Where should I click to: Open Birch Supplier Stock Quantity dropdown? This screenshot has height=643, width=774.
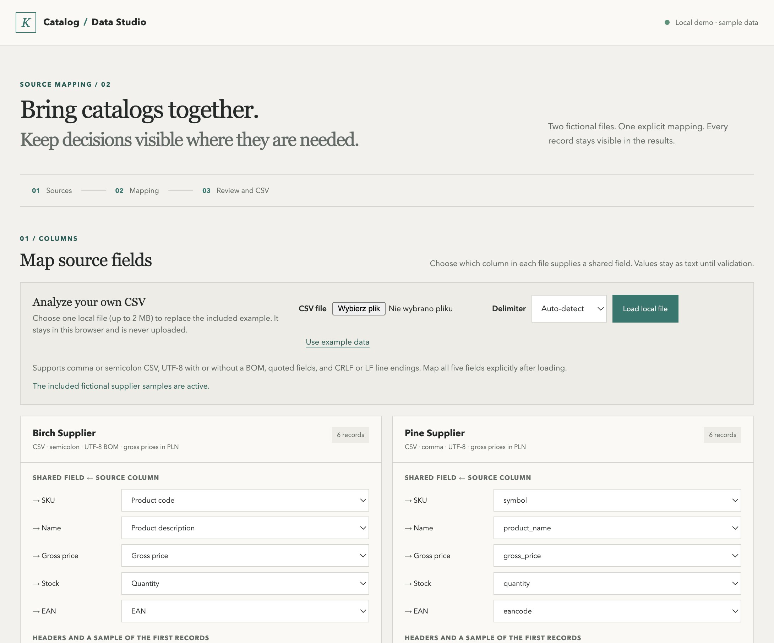click(x=245, y=583)
